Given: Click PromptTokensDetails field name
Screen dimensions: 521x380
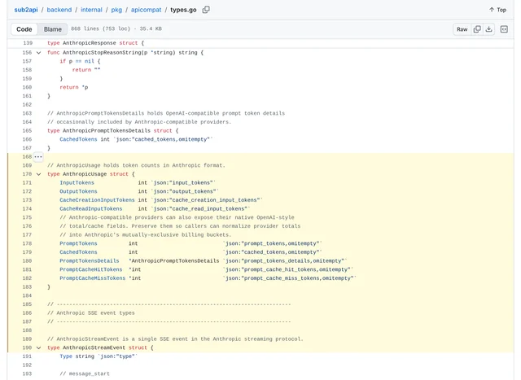Looking at the screenshot, I should [x=90, y=260].
